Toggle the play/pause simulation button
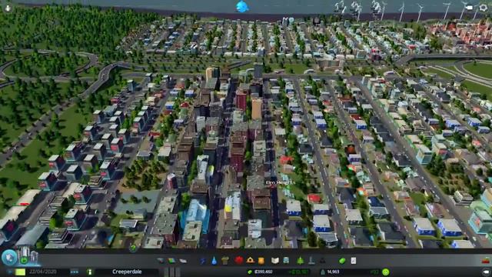Viewport: 492px width, 277px height. 10,272
